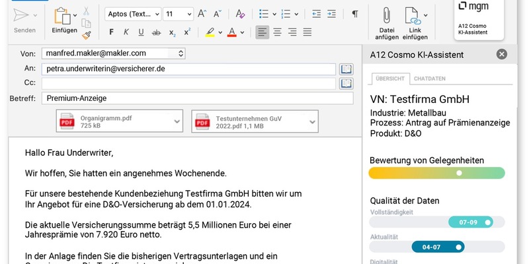Decrease font size with small A icon
The image size is (529, 264).
pos(217,14)
